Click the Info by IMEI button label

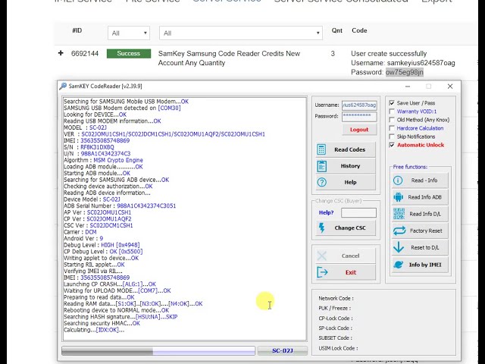(425, 265)
